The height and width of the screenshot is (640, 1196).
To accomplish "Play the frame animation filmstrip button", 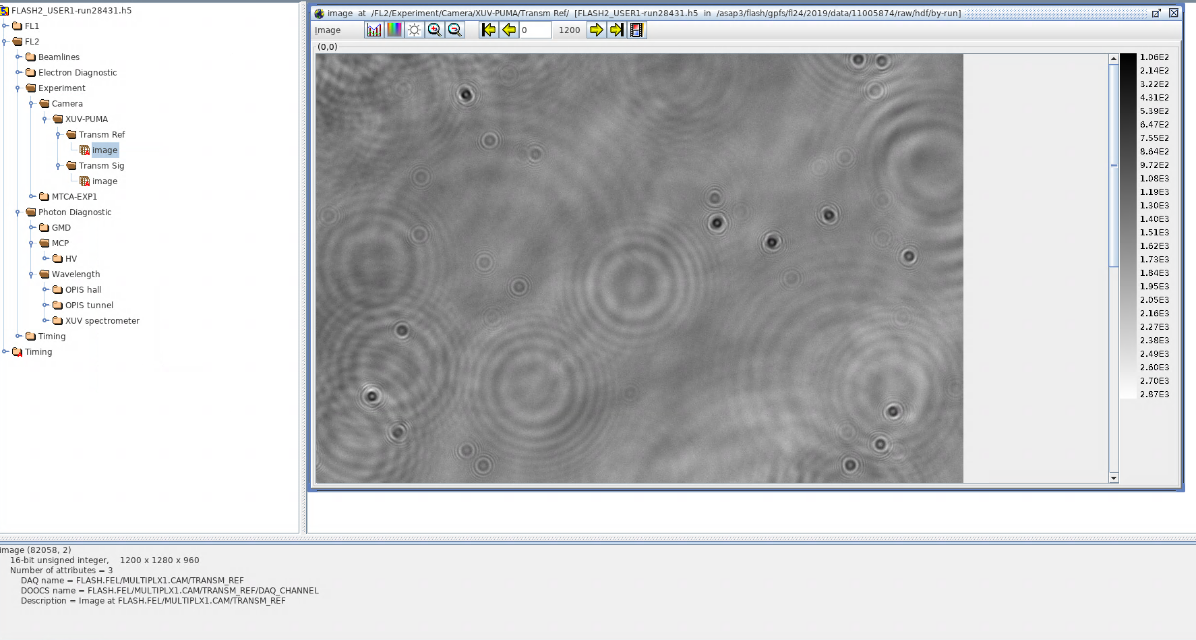I will 636,30.
